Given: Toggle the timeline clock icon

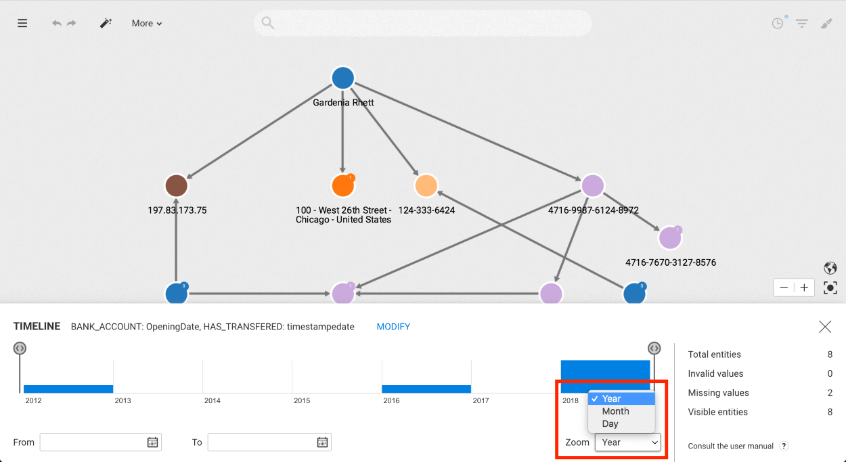Looking at the screenshot, I should point(778,23).
